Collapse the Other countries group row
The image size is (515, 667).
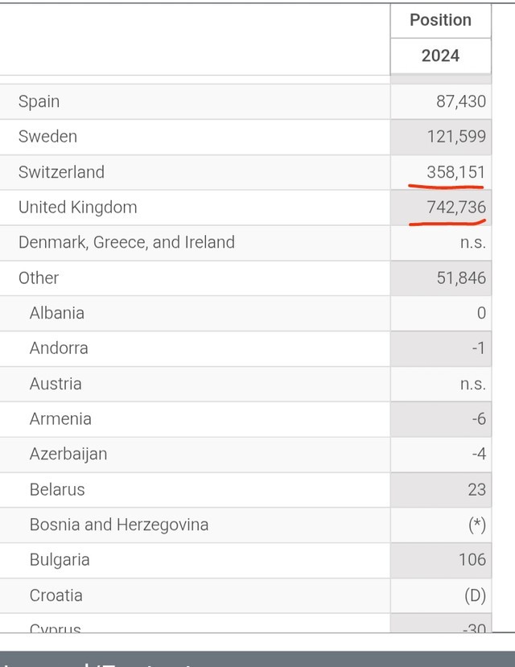(39, 278)
